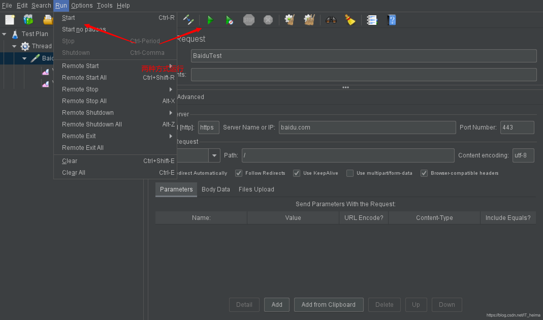Click Start no pauses toolbar icon
The width and height of the screenshot is (543, 320).
(x=229, y=20)
